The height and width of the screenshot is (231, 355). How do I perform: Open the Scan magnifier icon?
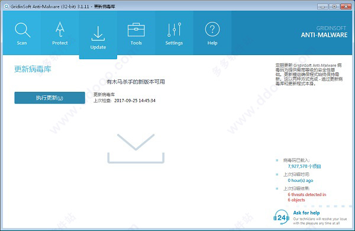(22, 30)
